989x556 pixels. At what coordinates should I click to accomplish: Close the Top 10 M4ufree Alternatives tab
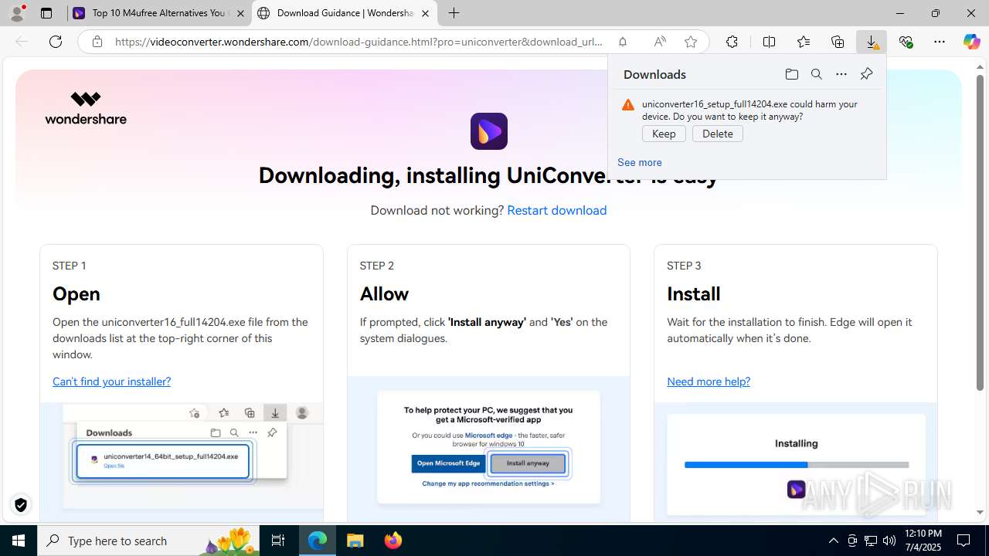240,13
